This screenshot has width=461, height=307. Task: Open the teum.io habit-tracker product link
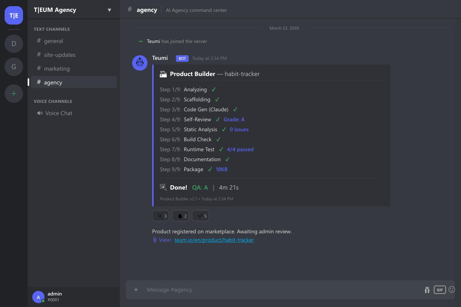(214, 240)
